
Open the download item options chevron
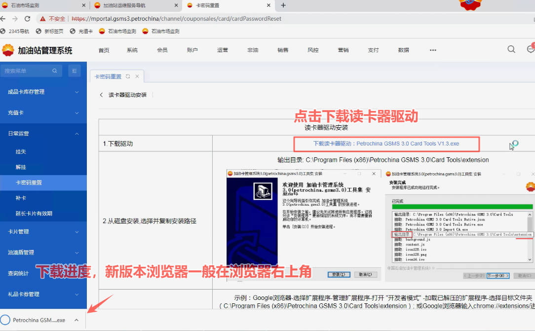click(76, 320)
